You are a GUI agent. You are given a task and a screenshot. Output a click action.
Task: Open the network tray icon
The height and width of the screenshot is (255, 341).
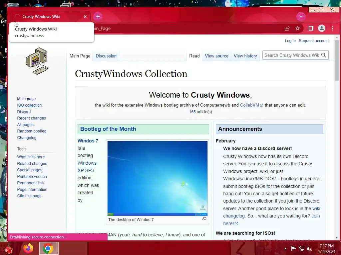302,248
